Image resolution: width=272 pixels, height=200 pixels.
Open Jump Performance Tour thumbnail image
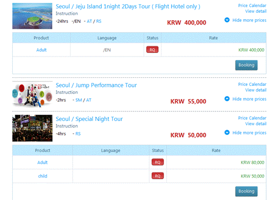[x=32, y=94]
